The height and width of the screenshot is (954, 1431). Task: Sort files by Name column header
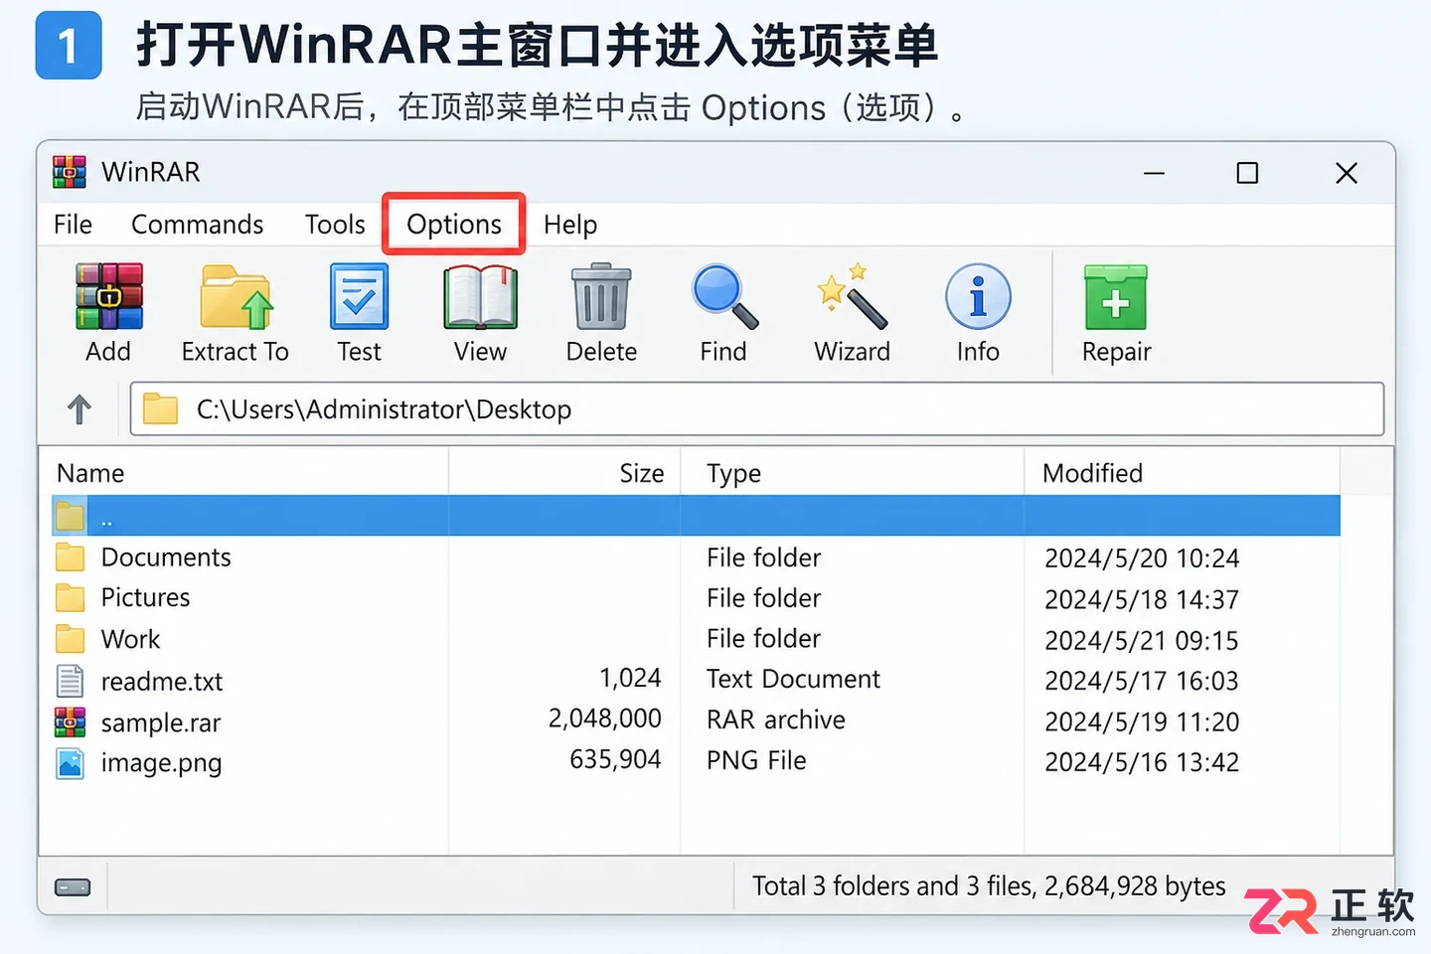(90, 473)
